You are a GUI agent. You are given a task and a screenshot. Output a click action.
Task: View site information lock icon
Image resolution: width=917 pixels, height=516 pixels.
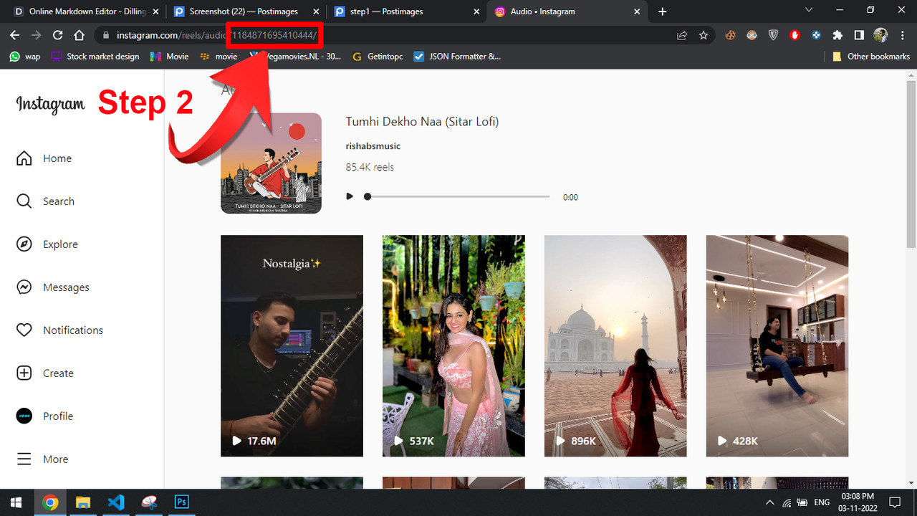[x=106, y=35]
